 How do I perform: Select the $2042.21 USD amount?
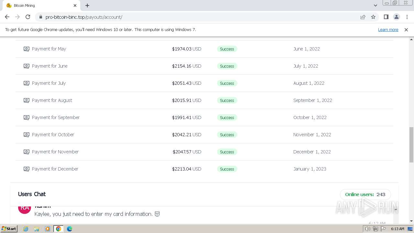(187, 135)
